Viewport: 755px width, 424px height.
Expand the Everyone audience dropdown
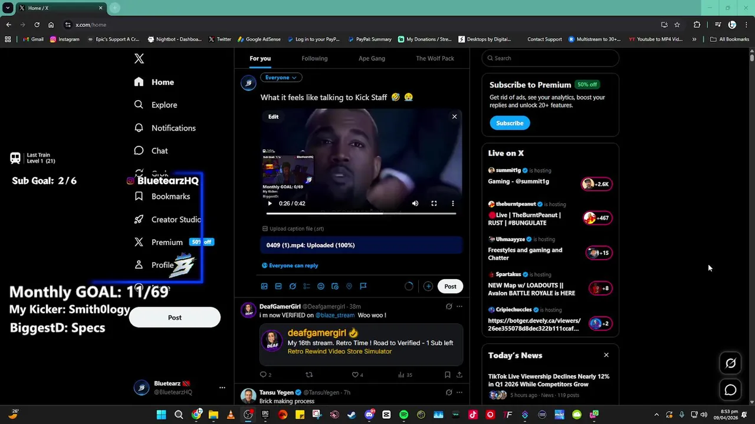[x=281, y=77]
